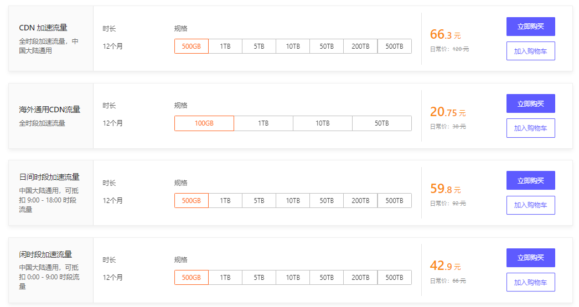Screen dimensions: 579x307
Task: Choose 500GB option for CDN 加速流量
Action: point(192,46)
